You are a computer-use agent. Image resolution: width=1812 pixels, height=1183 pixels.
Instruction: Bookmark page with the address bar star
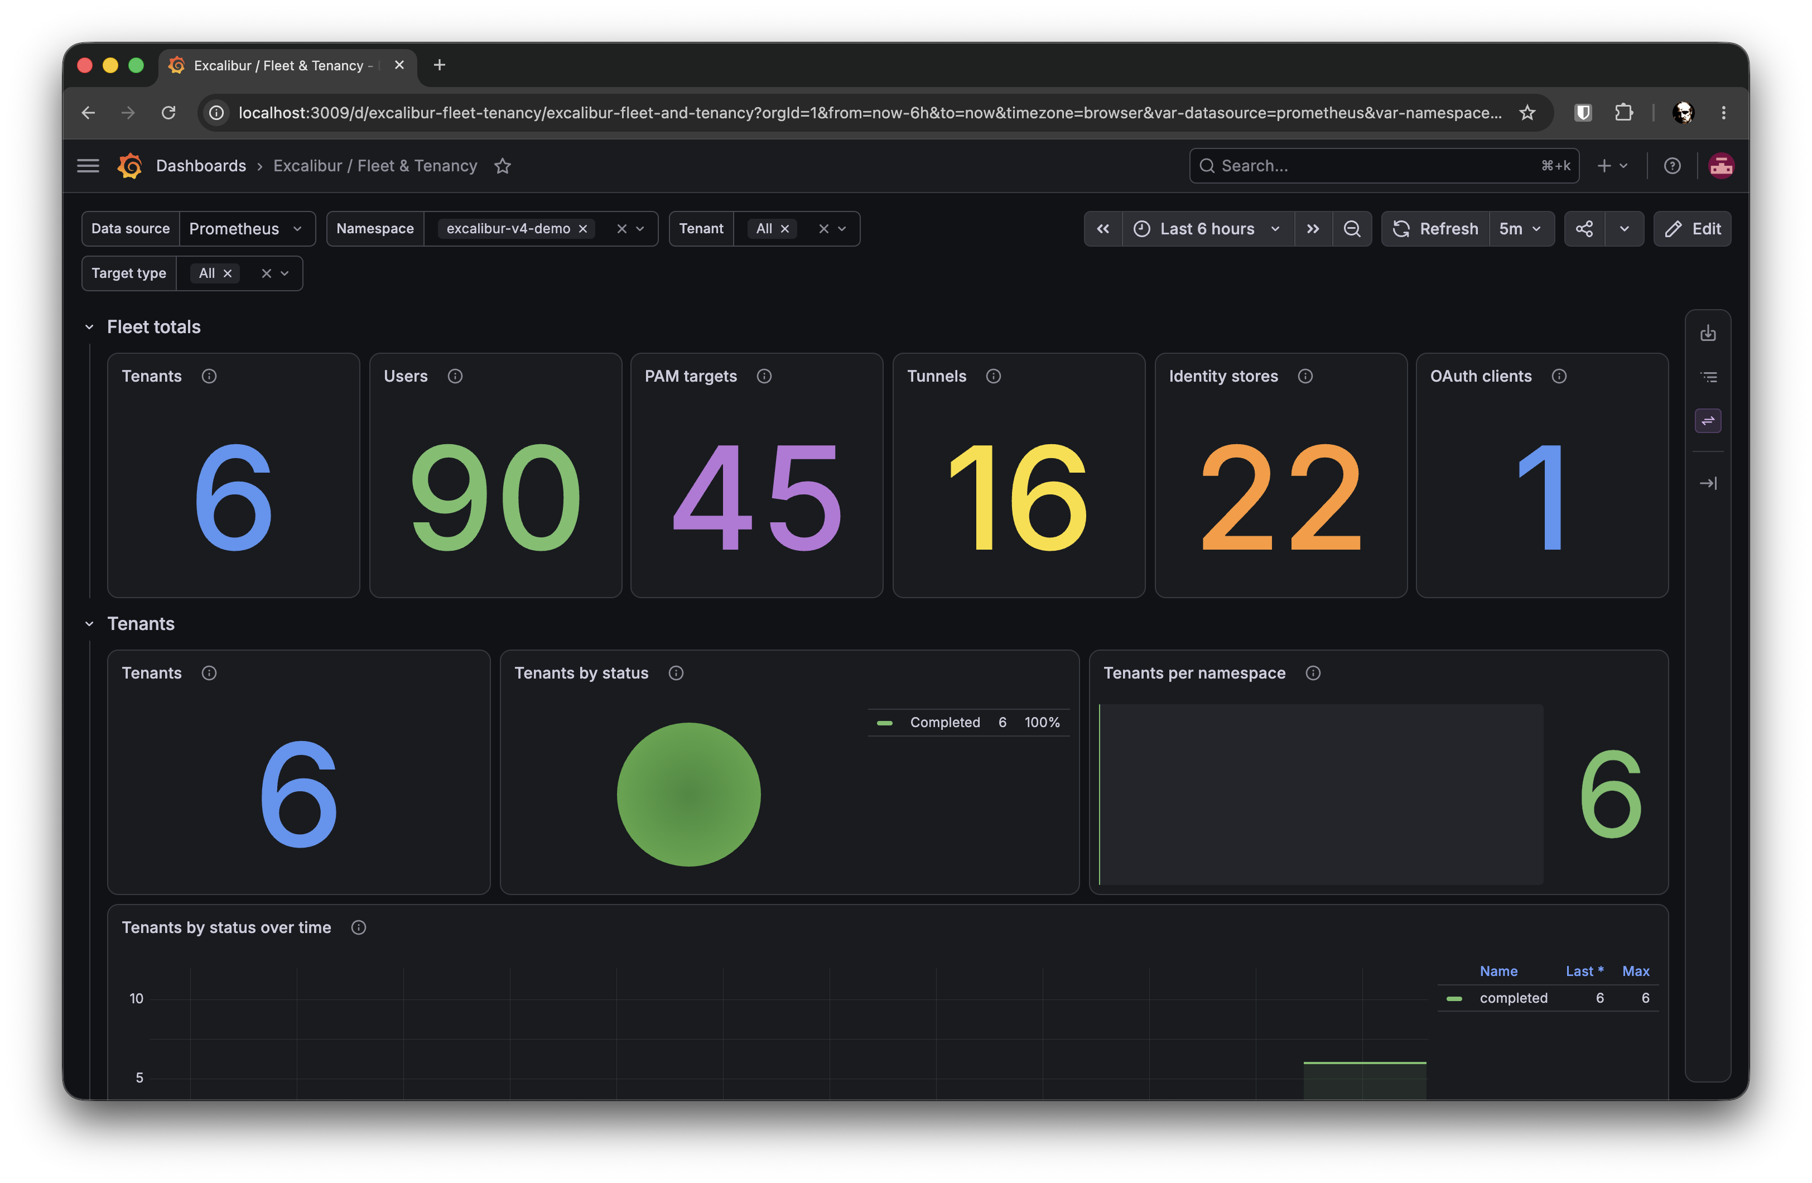[1527, 113]
